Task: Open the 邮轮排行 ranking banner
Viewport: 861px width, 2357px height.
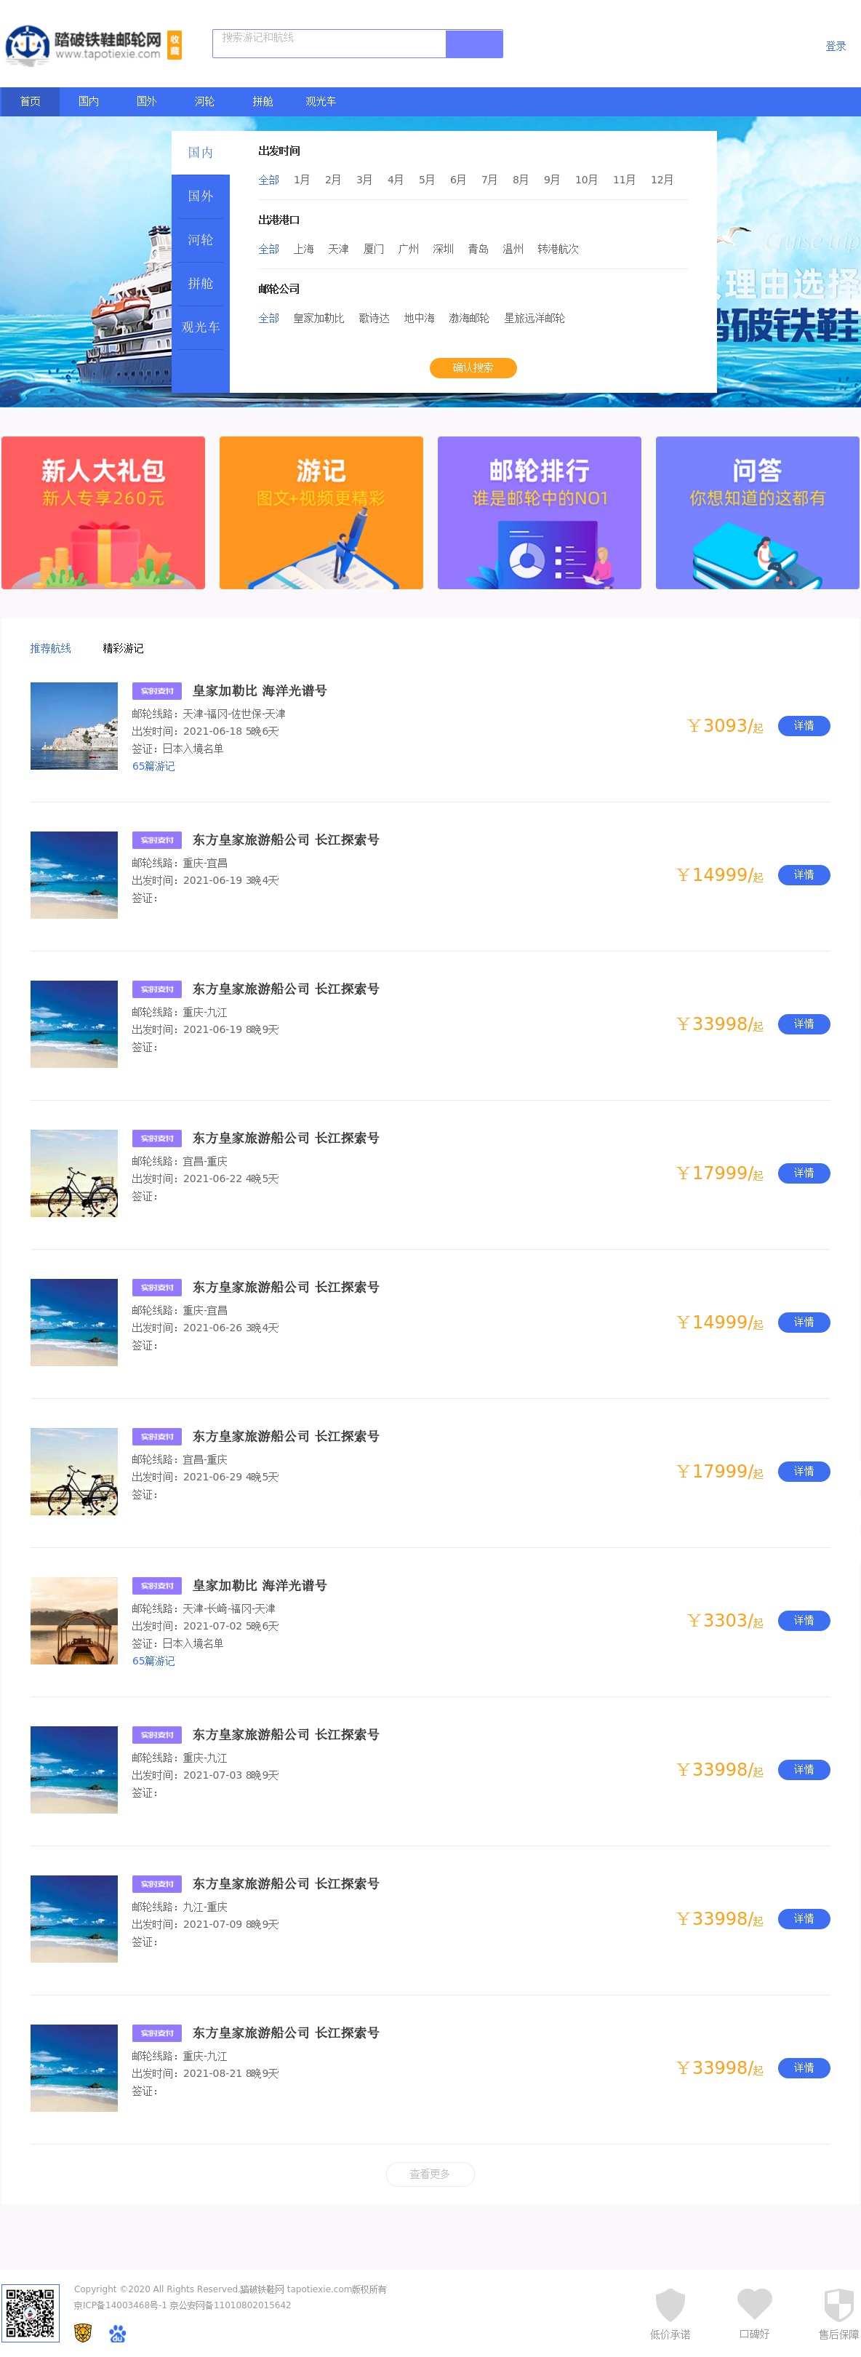Action: click(539, 512)
